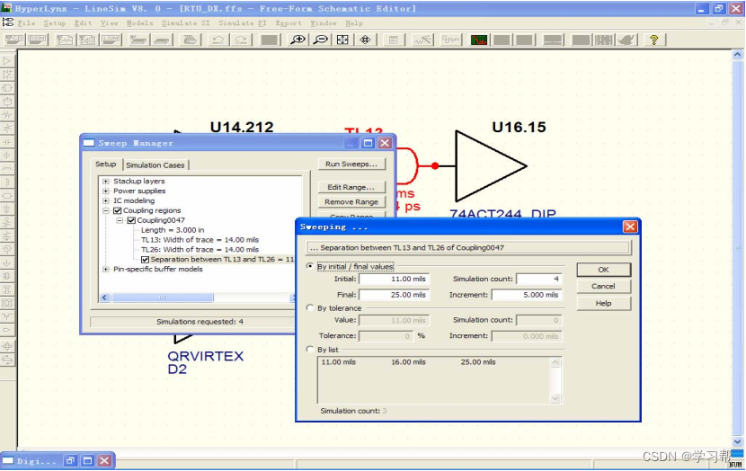This screenshot has height=471, width=746.
Task: Open the File menu
Action: click(27, 22)
